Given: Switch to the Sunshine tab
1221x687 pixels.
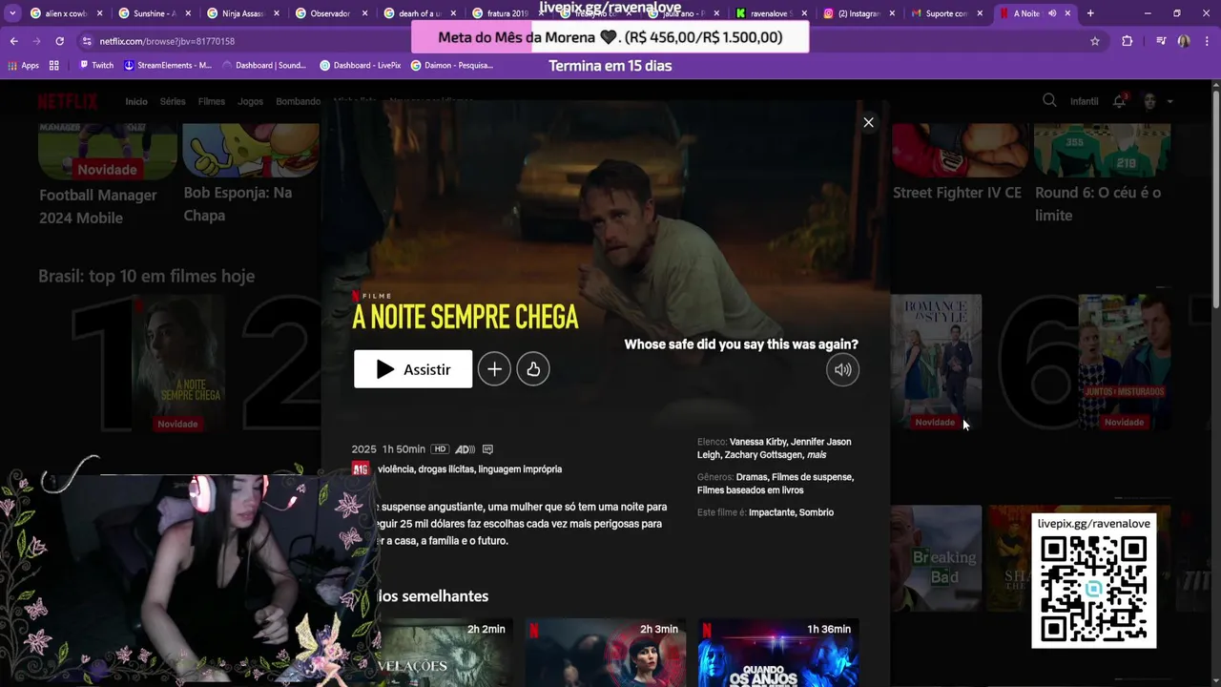Looking at the screenshot, I should tap(154, 13).
